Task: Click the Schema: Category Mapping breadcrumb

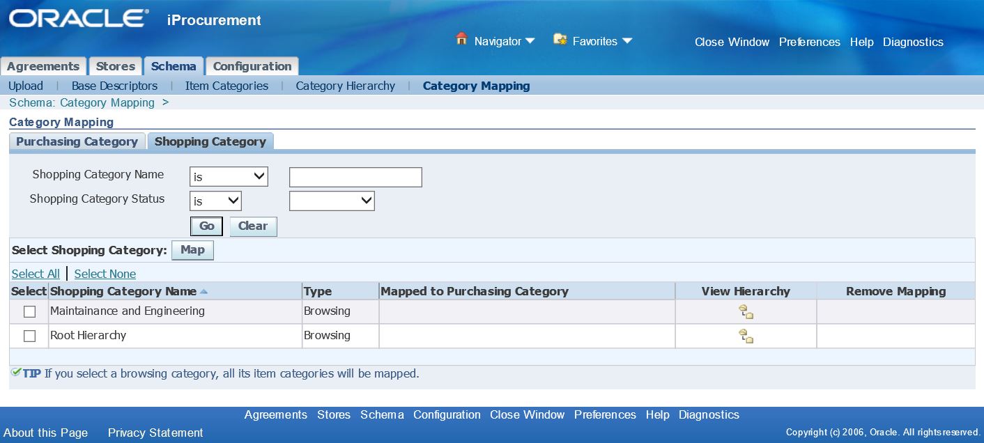Action: pyautogui.click(x=82, y=102)
